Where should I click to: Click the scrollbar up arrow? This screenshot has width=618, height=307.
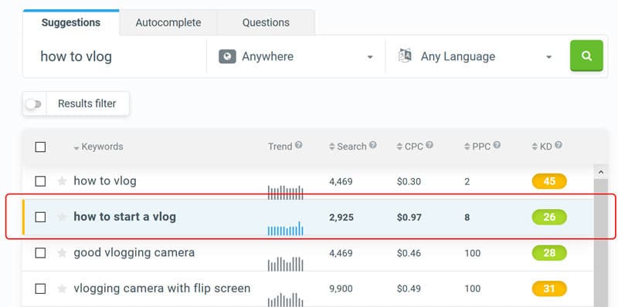(x=601, y=172)
